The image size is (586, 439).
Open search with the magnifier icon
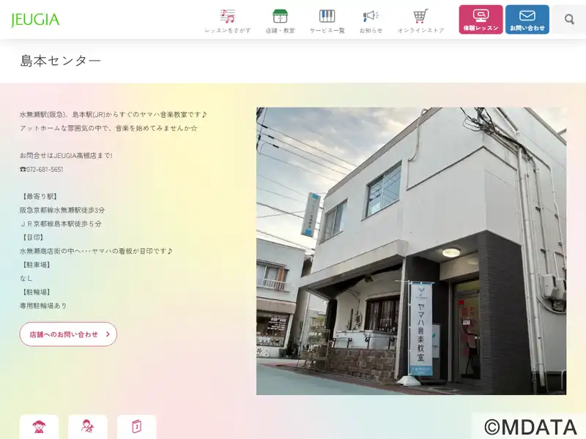coord(569,20)
